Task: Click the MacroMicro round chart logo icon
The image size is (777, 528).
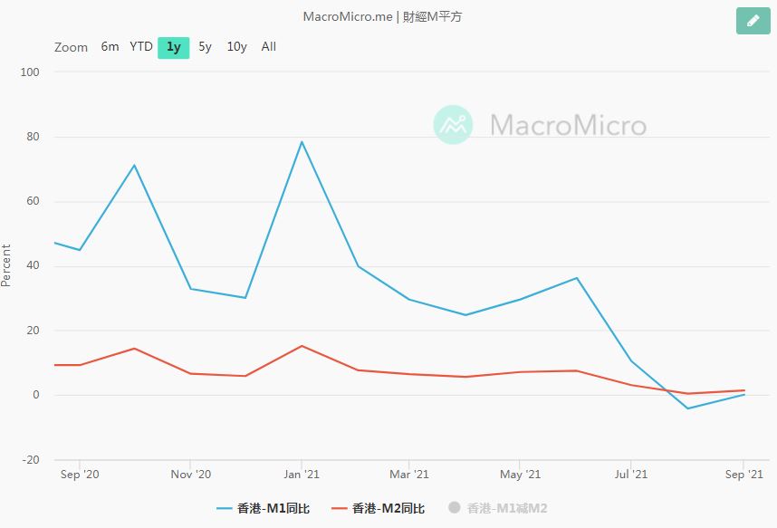Action: point(453,125)
